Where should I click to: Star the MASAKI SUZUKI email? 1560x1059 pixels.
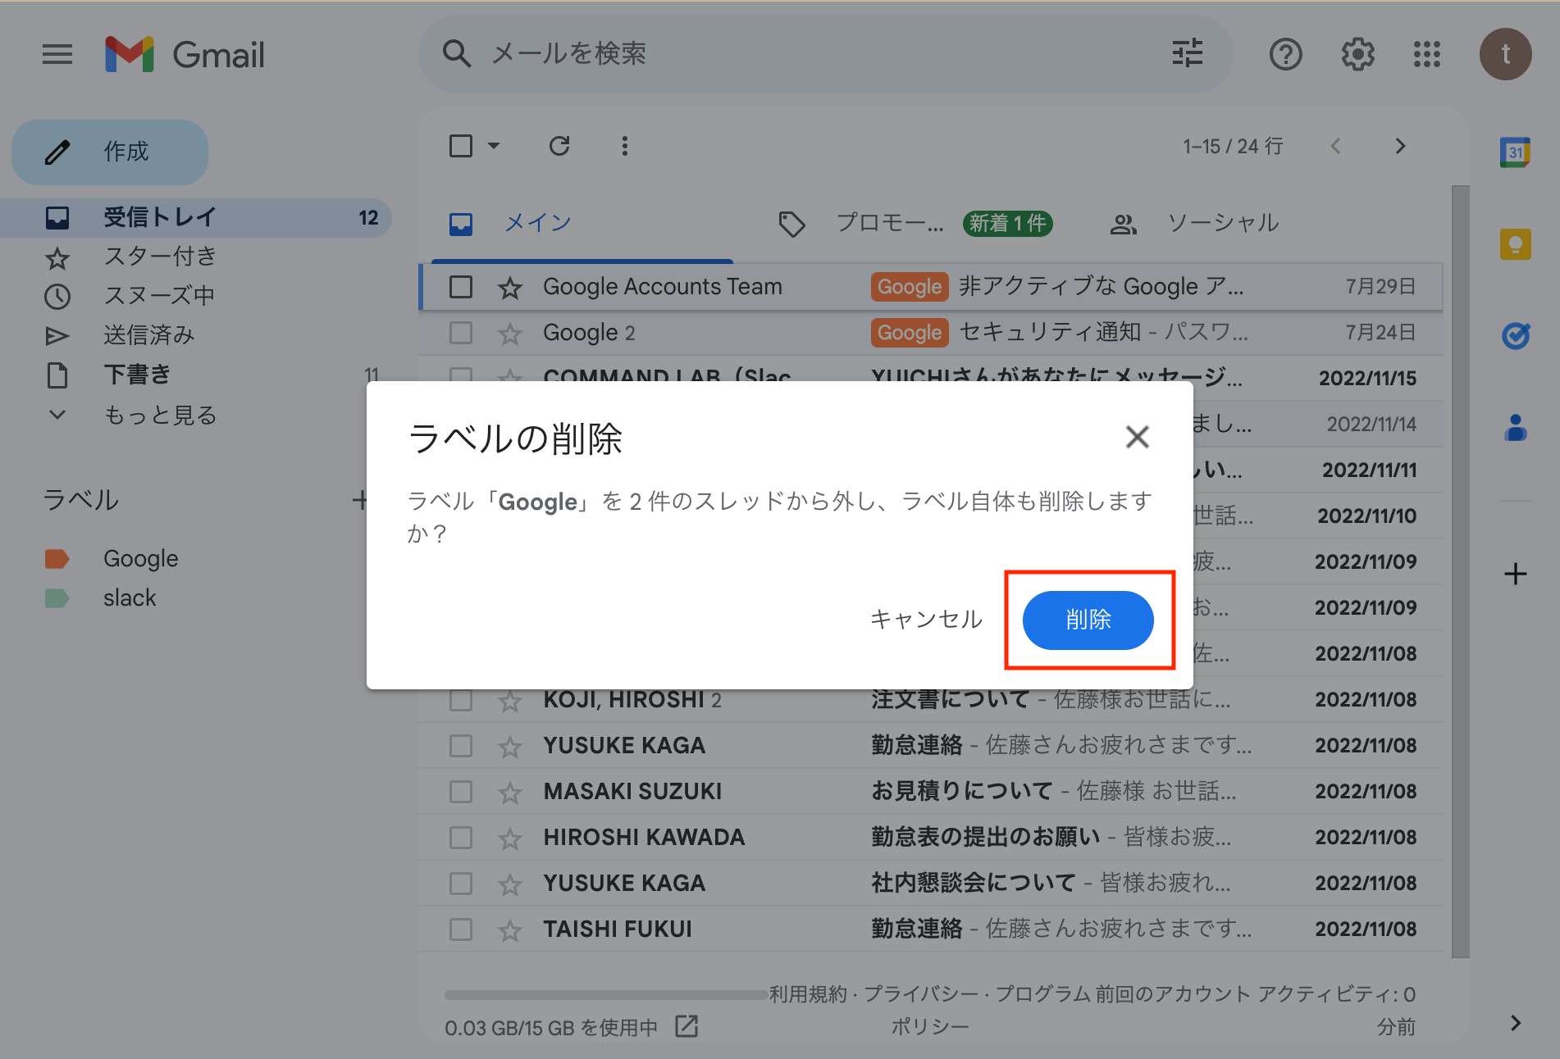point(510,793)
